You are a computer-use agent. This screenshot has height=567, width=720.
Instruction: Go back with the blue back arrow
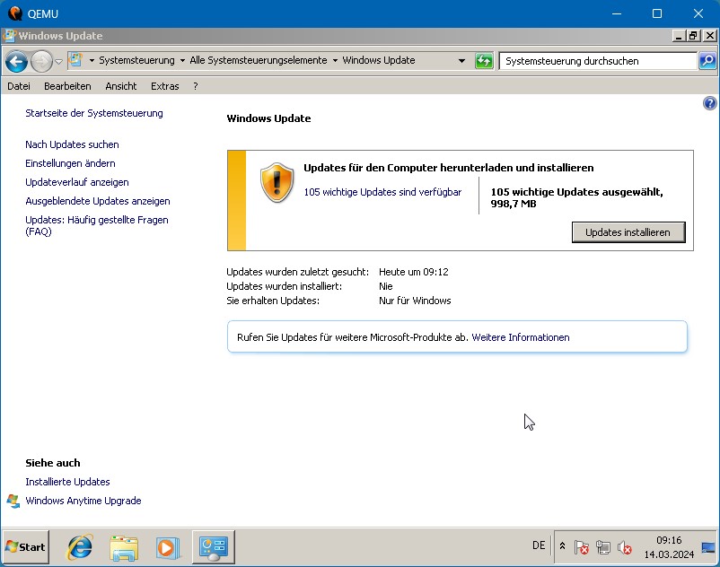(x=16, y=61)
